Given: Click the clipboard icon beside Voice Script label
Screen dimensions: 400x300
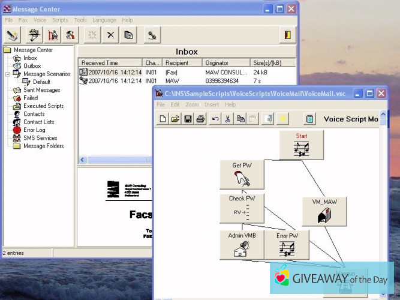Looking at the screenshot, I should point(309,119).
